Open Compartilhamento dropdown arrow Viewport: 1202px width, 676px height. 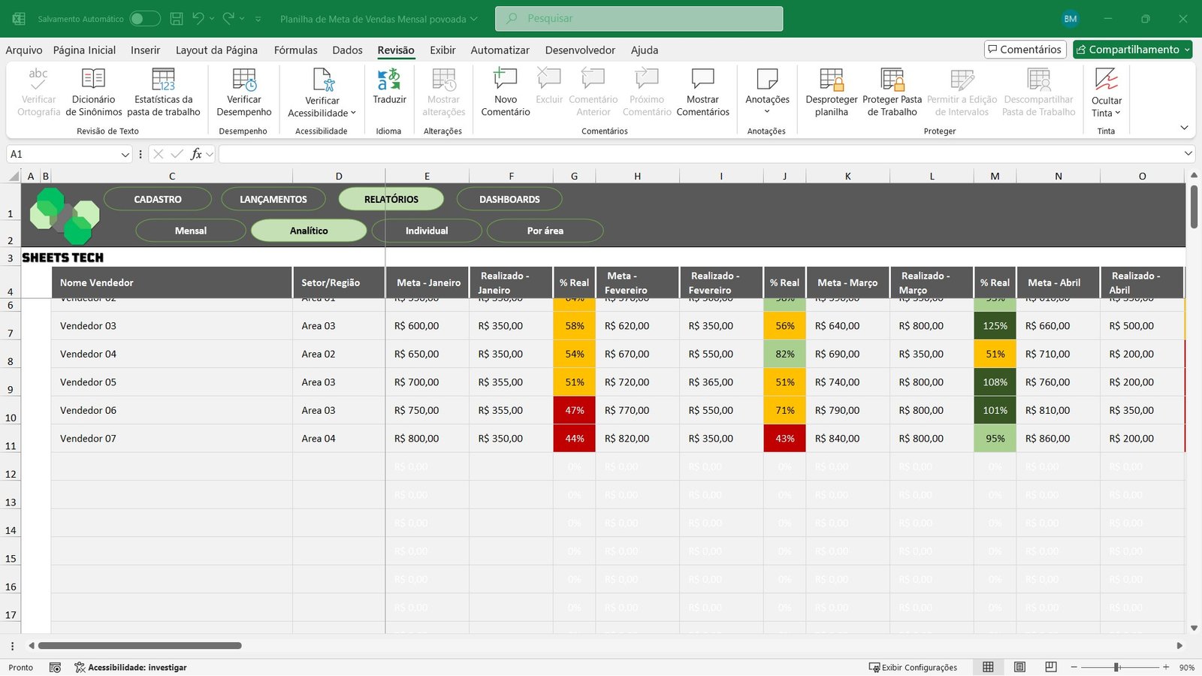point(1187,50)
